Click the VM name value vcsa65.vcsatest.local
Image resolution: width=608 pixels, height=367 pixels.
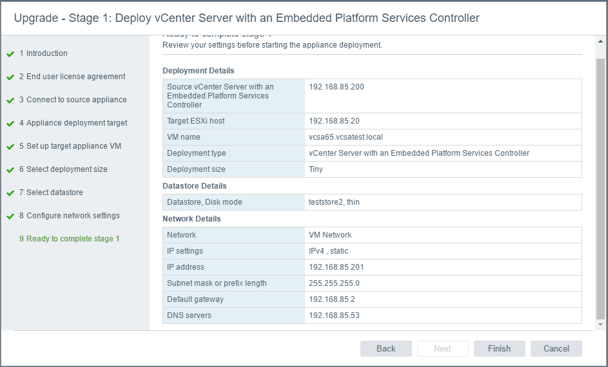[x=346, y=137]
